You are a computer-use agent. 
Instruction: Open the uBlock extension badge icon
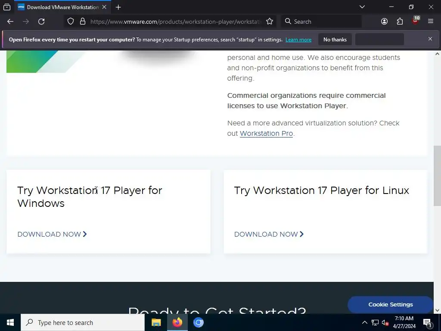pos(415,21)
